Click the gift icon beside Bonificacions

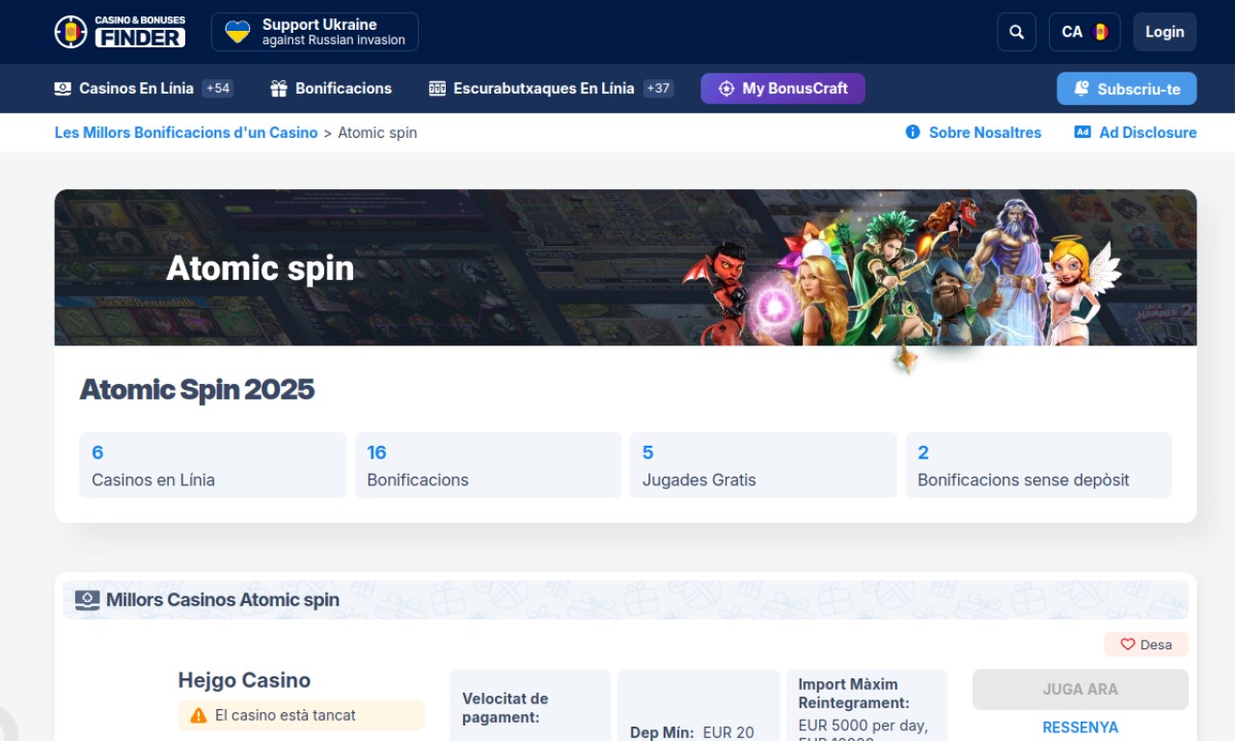279,88
